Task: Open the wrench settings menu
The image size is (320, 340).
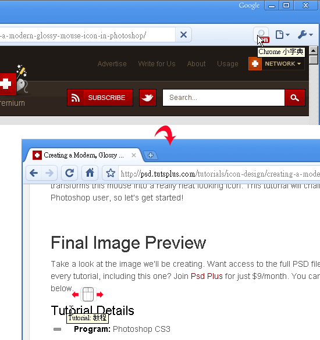Action: pyautogui.click(x=305, y=35)
